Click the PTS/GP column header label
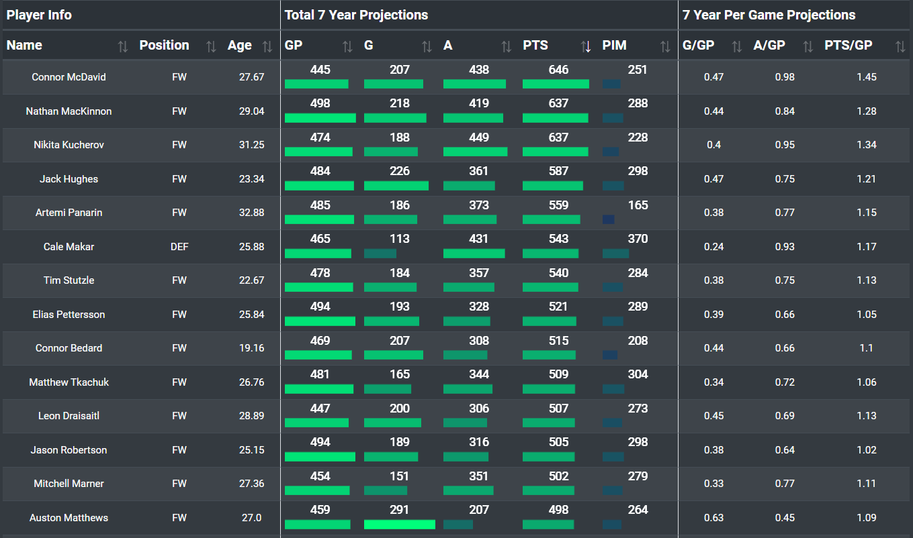 pyautogui.click(x=849, y=45)
